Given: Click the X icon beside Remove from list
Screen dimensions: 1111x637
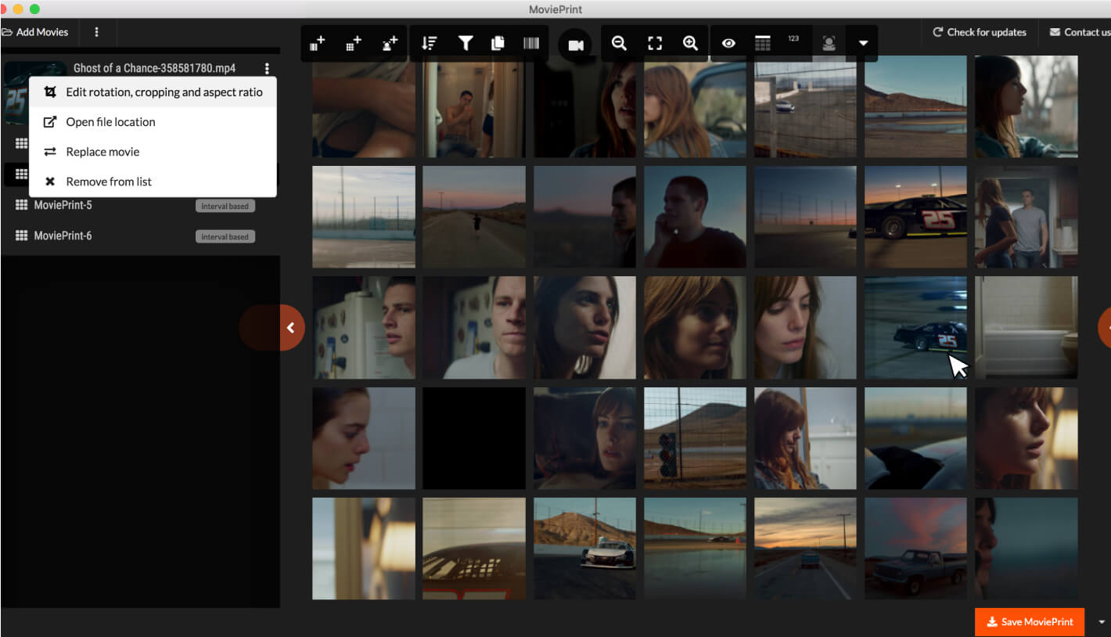Looking at the screenshot, I should 50,182.
